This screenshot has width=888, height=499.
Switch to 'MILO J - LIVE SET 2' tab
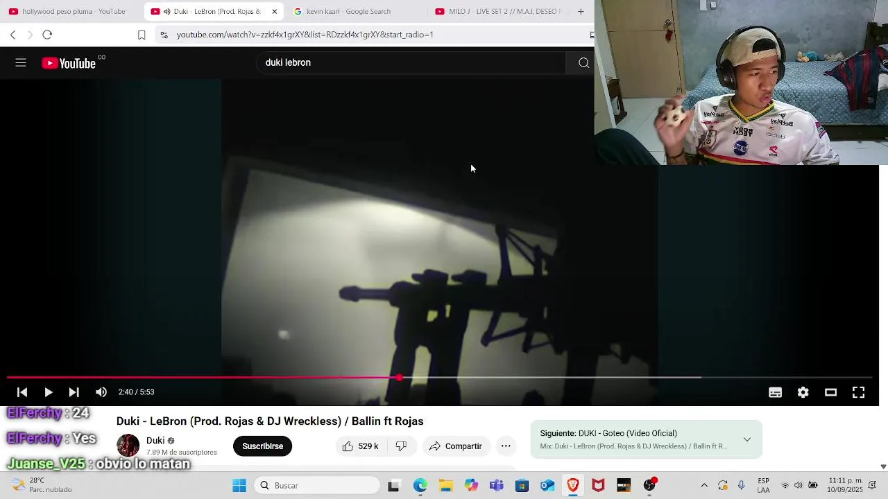[x=498, y=11]
